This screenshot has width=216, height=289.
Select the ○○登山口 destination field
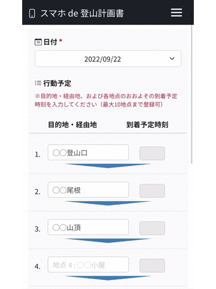point(88,152)
